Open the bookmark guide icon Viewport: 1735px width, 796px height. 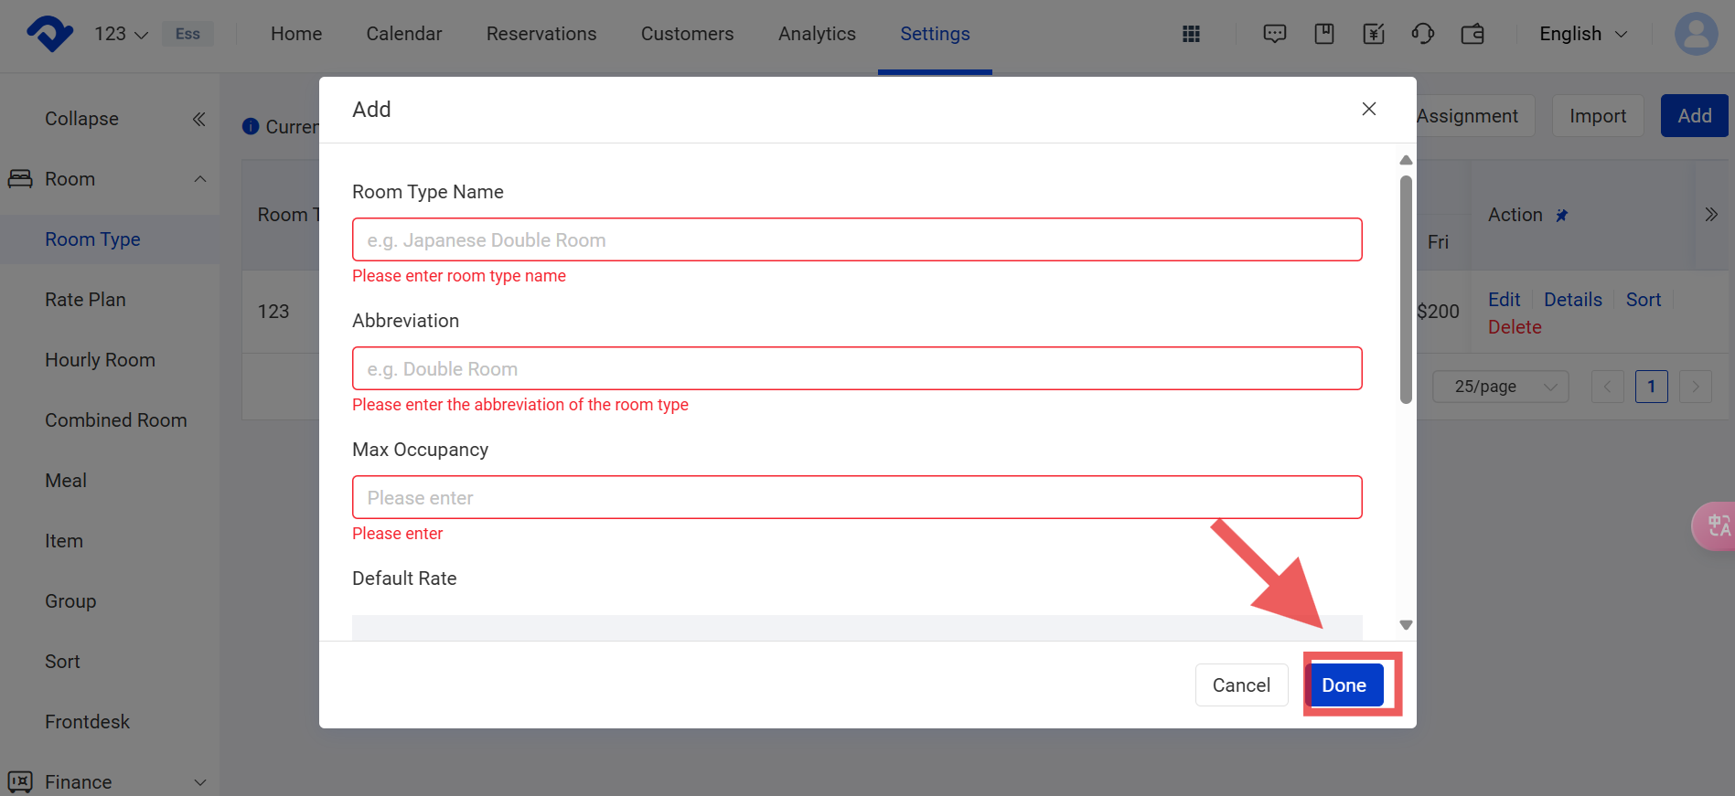(x=1323, y=34)
